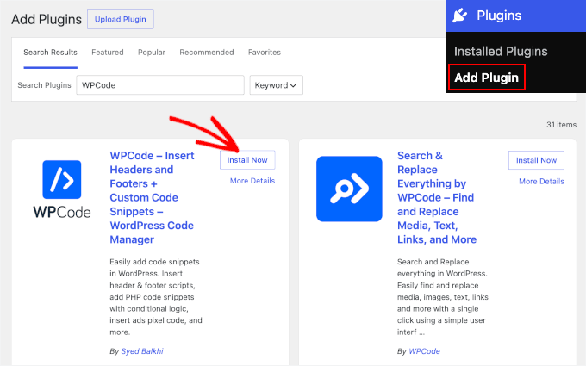Viewport: 586px width, 366px height.
Task: Click the Plugins plug icon in the sidebar
Action: pos(459,16)
